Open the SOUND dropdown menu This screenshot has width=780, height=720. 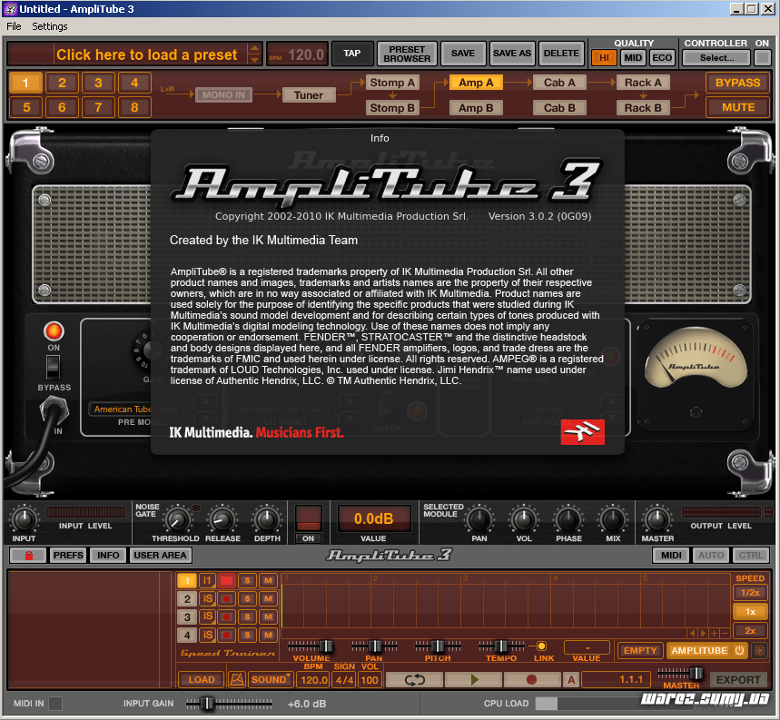[272, 679]
